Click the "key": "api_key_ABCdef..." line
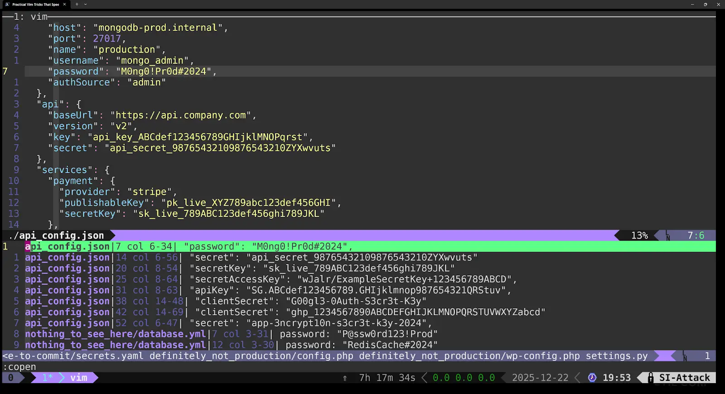 (x=180, y=137)
